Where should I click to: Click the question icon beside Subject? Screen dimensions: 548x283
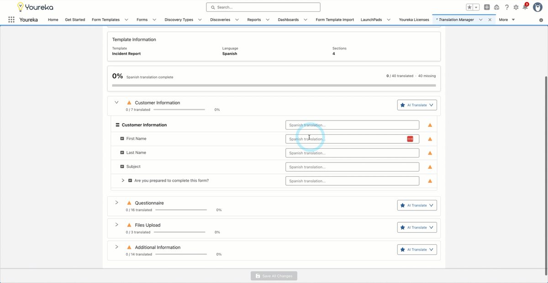point(122,167)
